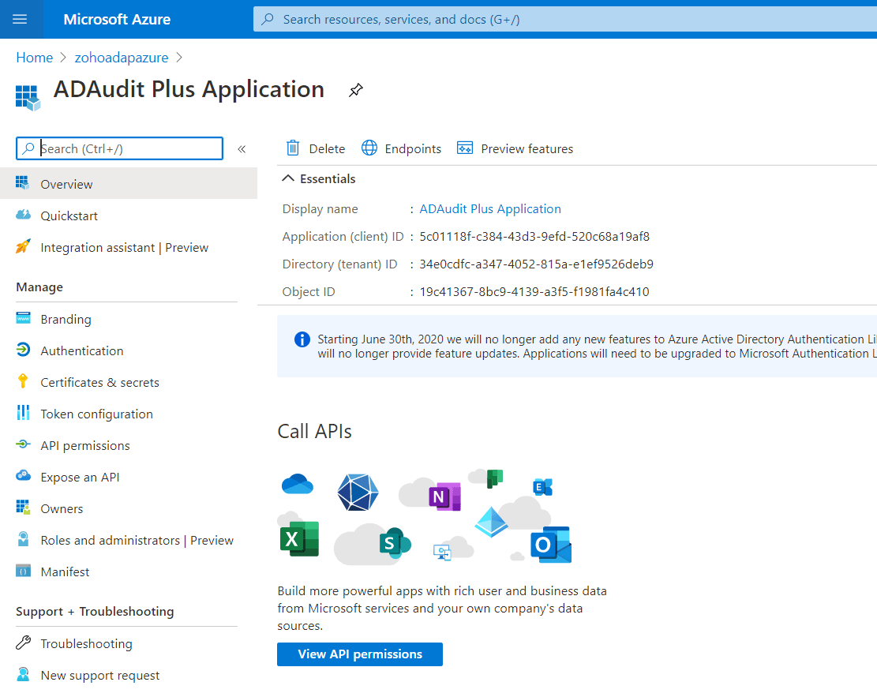
Task: Collapse the Essentials section
Action: coord(289,179)
